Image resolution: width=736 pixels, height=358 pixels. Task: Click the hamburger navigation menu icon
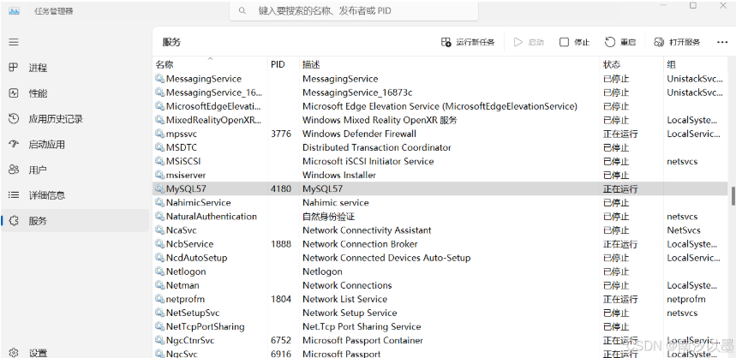[14, 42]
